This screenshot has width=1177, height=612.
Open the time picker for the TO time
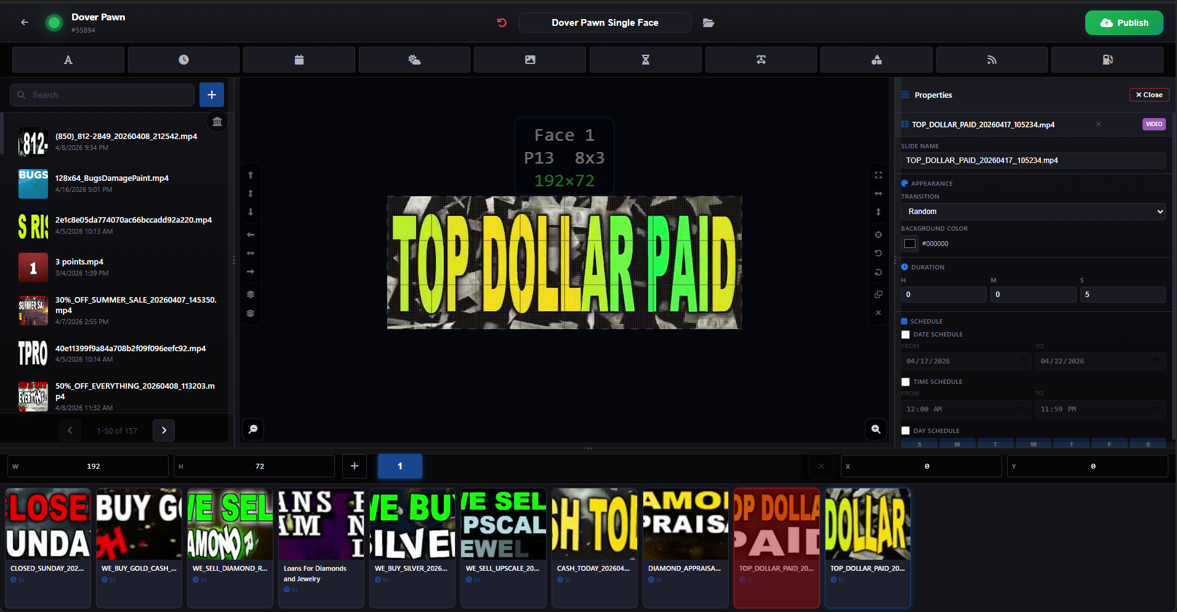point(1154,409)
